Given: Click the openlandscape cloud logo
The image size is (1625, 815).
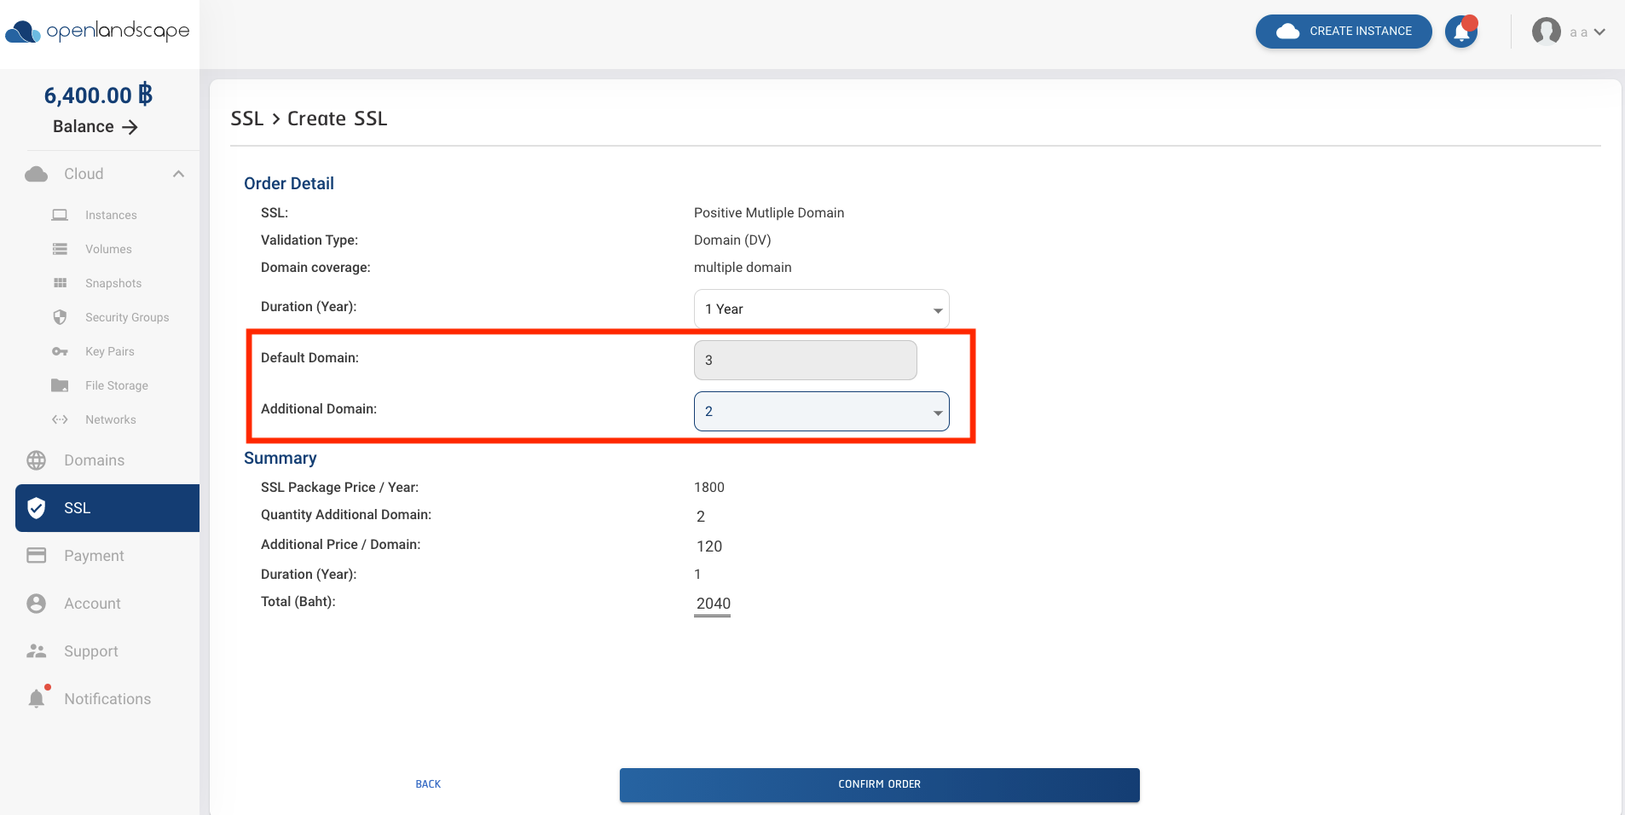Looking at the screenshot, I should (x=96, y=32).
